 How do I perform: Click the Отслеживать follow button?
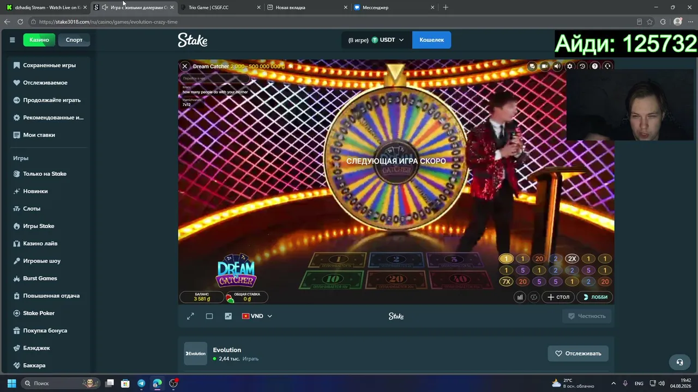tap(578, 353)
